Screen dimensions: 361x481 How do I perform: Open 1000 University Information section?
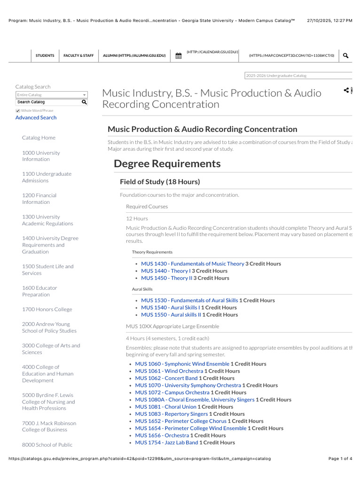(x=41, y=156)
